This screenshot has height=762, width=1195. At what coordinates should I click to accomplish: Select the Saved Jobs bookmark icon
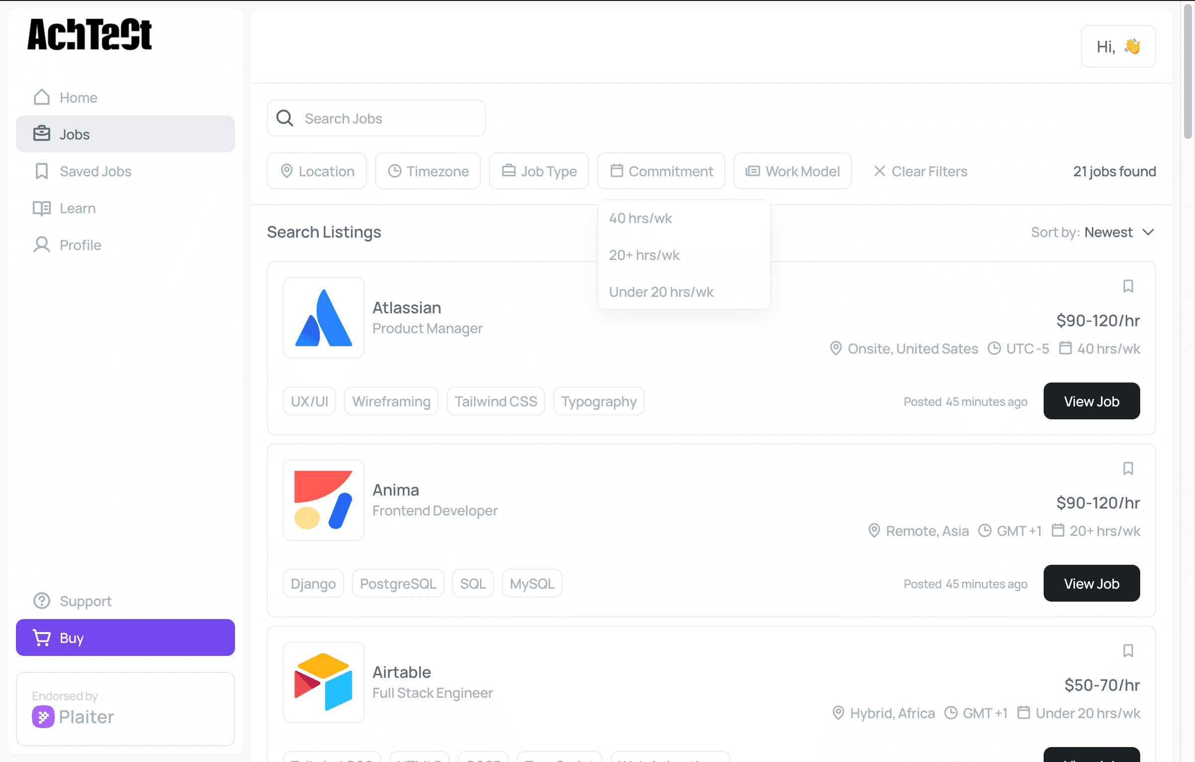[x=42, y=171]
